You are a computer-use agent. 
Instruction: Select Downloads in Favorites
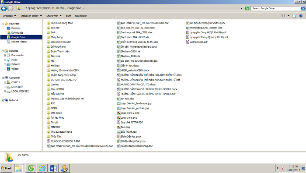17,33
